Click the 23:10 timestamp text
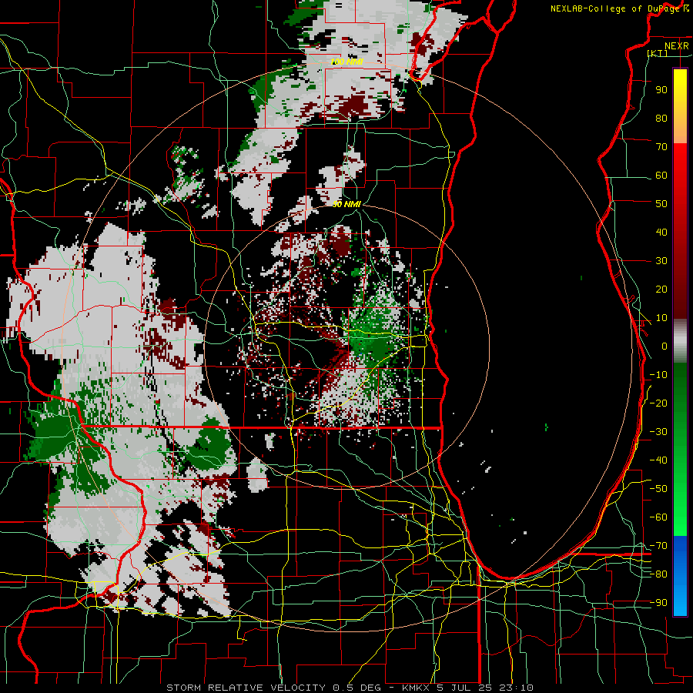 517,688
